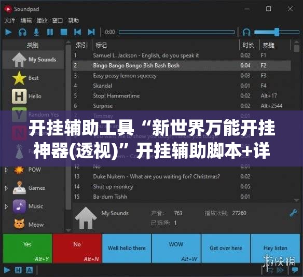Pause playback with the pause icon
303x277 pixels.
point(50,32)
